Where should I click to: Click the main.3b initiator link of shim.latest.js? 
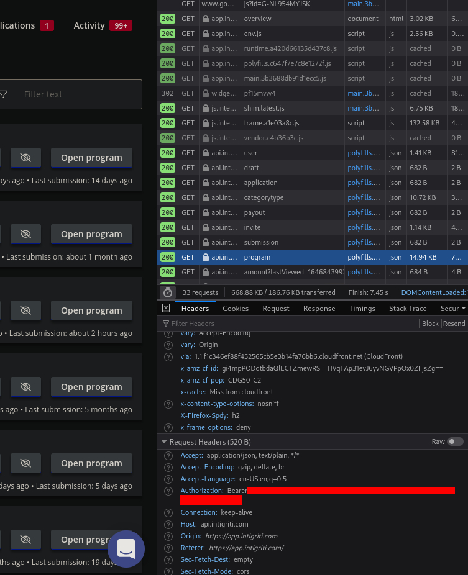tap(364, 108)
